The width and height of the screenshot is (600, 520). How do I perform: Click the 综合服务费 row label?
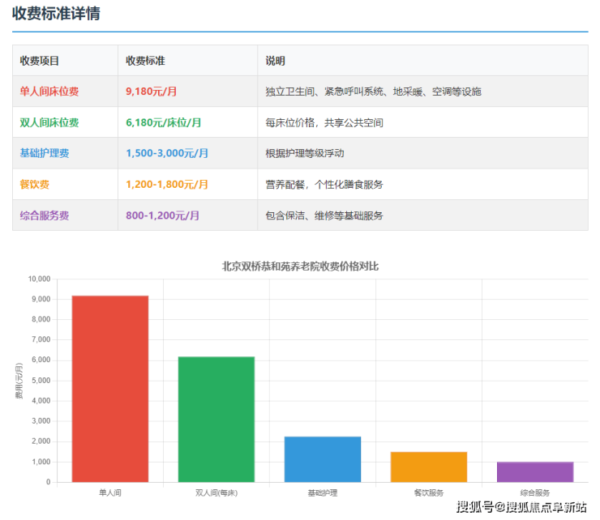[45, 215]
